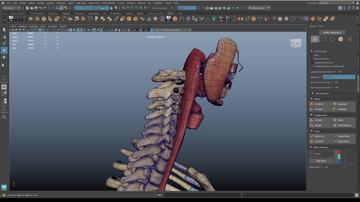Select Tweak/Marquee radio option
This screenshot has width=360, height=202.
click(311, 59)
